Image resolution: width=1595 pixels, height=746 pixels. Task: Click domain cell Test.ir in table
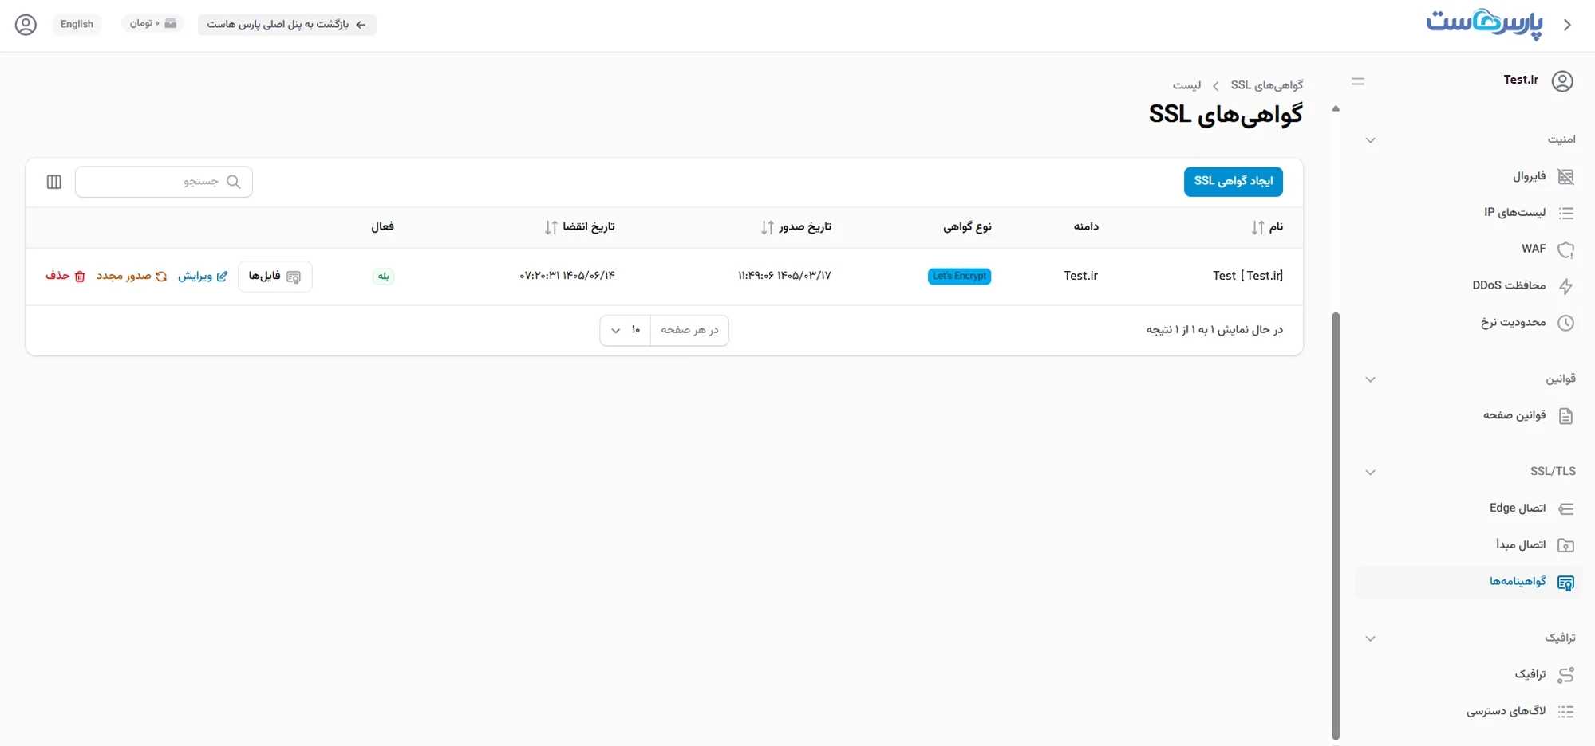(1080, 276)
